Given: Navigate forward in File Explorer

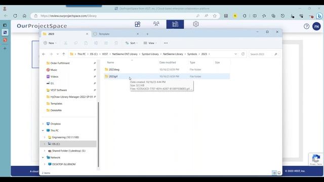Looking at the screenshot, I should 51,54.
